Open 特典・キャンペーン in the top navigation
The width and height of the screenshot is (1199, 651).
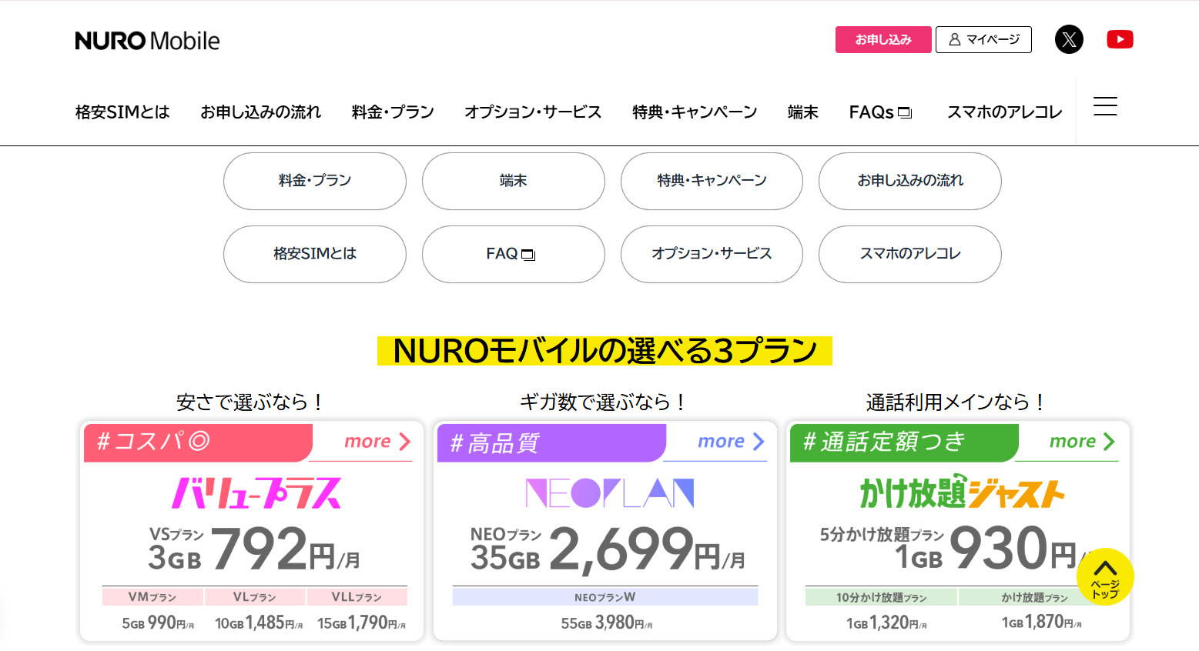pyautogui.click(x=695, y=112)
